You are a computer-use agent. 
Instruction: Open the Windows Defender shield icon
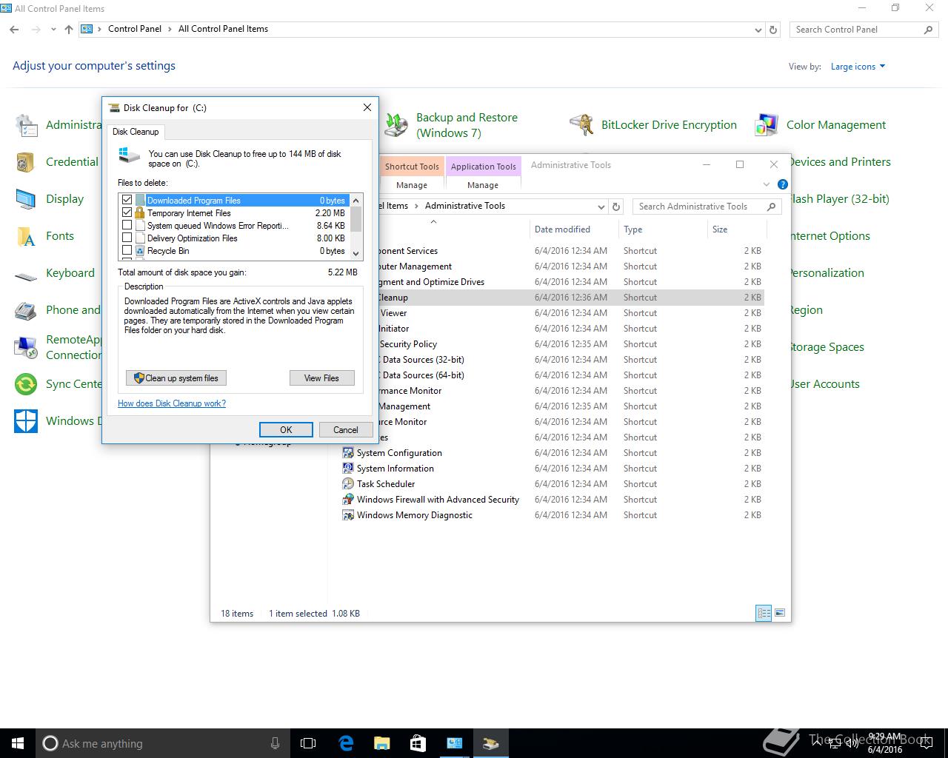tap(26, 421)
